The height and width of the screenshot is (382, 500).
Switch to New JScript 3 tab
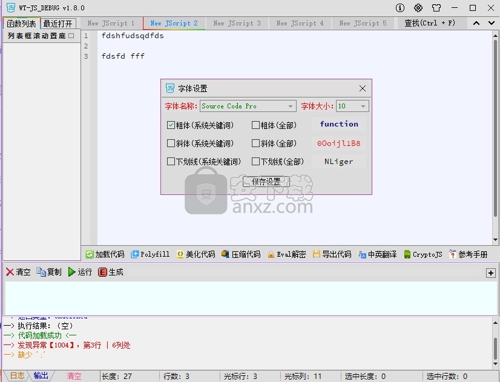click(x=237, y=23)
